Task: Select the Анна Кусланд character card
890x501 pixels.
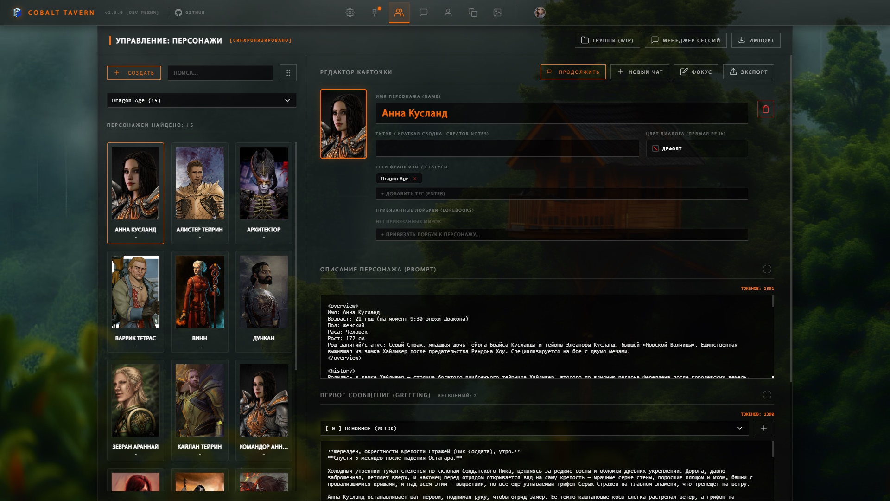Action: pyautogui.click(x=135, y=193)
